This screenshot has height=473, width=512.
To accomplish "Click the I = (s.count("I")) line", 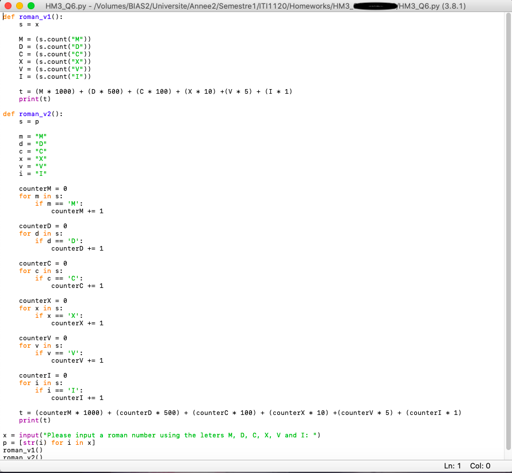I will tap(55, 76).
